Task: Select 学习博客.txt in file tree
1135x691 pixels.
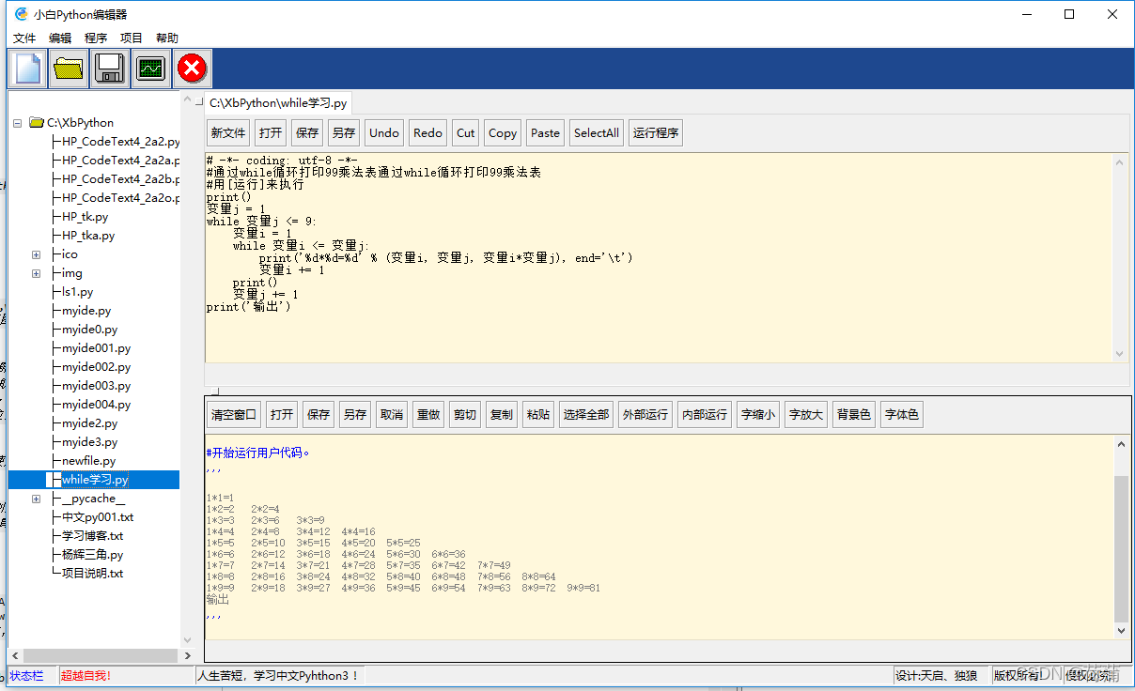Action: tap(93, 536)
